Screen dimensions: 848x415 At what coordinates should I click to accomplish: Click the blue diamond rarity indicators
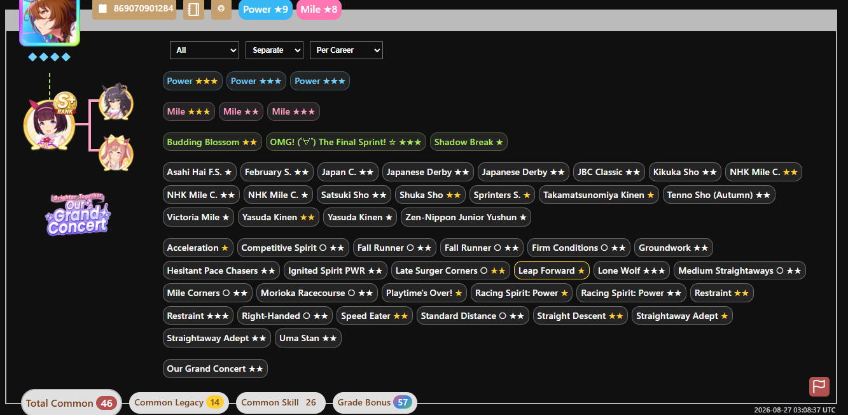[49, 57]
